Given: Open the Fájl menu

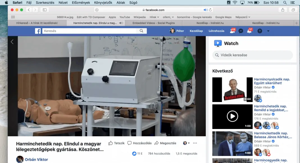Looking at the screenshot, I should 29,3.
